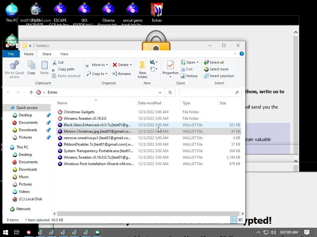Image resolution: width=317 pixels, height=237 pixels.
Task: Open the Action Center notifications
Action: click(x=307, y=232)
